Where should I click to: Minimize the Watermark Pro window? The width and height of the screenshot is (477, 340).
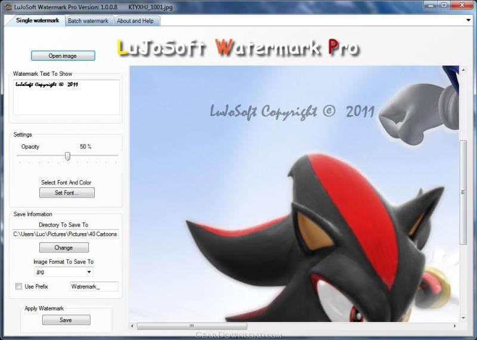pyautogui.click(x=429, y=5)
